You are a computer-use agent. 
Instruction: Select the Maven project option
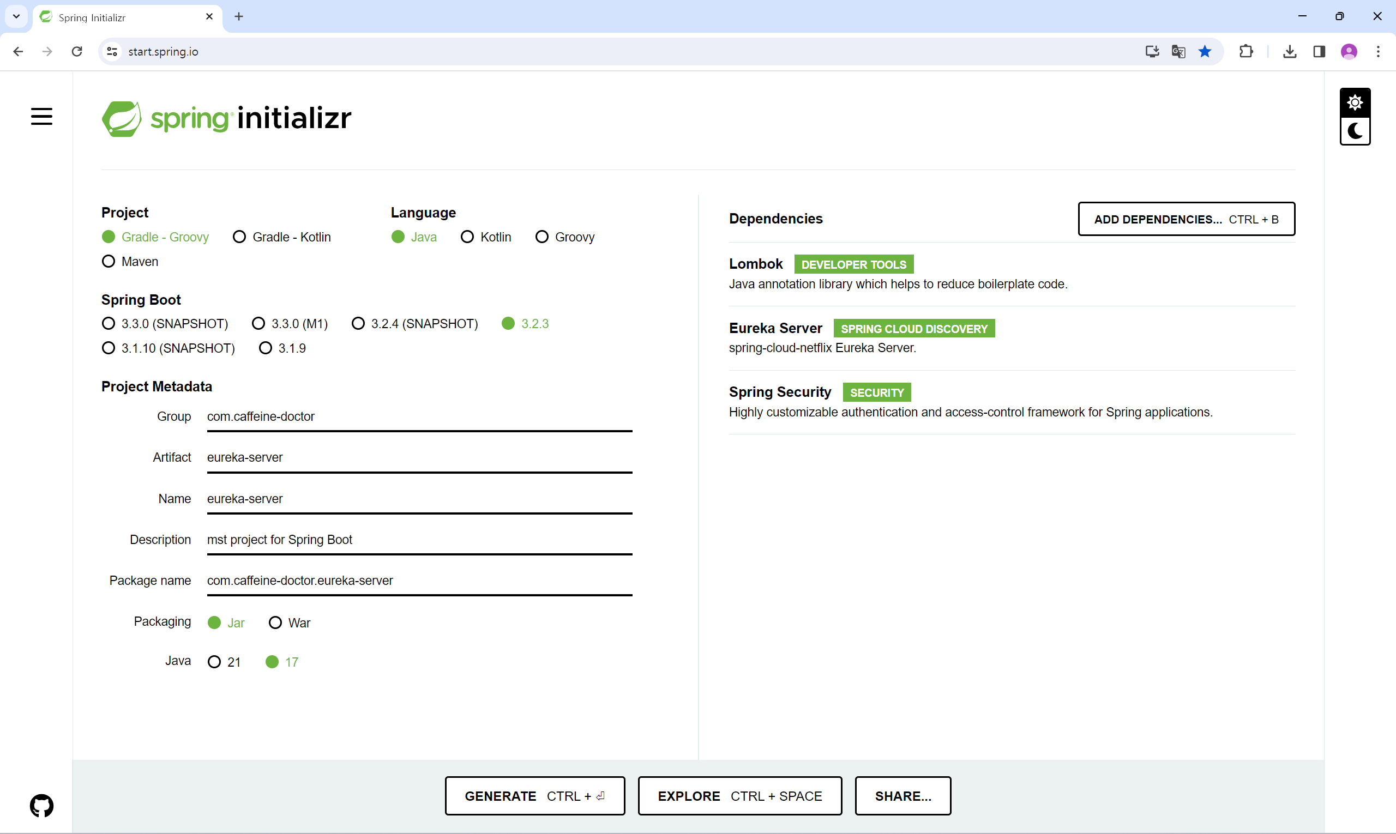coord(109,261)
